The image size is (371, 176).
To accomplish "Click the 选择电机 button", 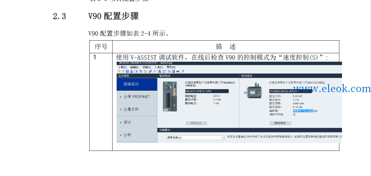I will tap(280, 123).
